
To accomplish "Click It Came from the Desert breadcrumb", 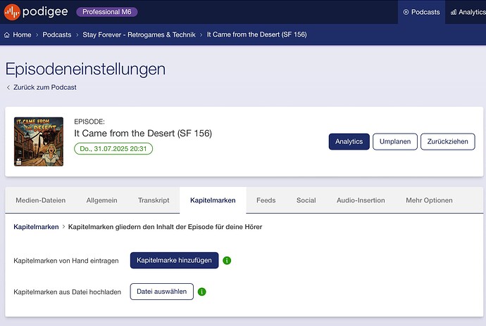I will pos(256,34).
